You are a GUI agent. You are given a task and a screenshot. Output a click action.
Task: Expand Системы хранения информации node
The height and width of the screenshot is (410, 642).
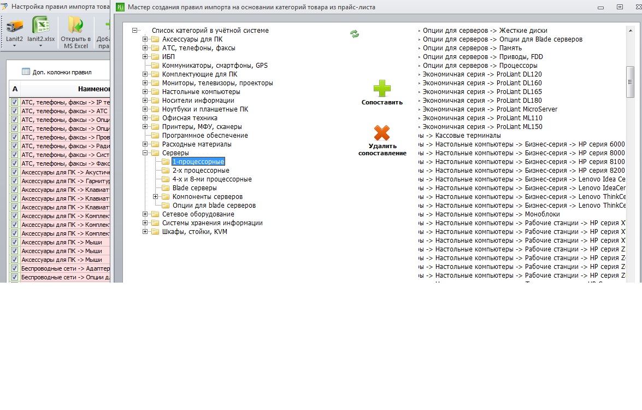click(145, 223)
